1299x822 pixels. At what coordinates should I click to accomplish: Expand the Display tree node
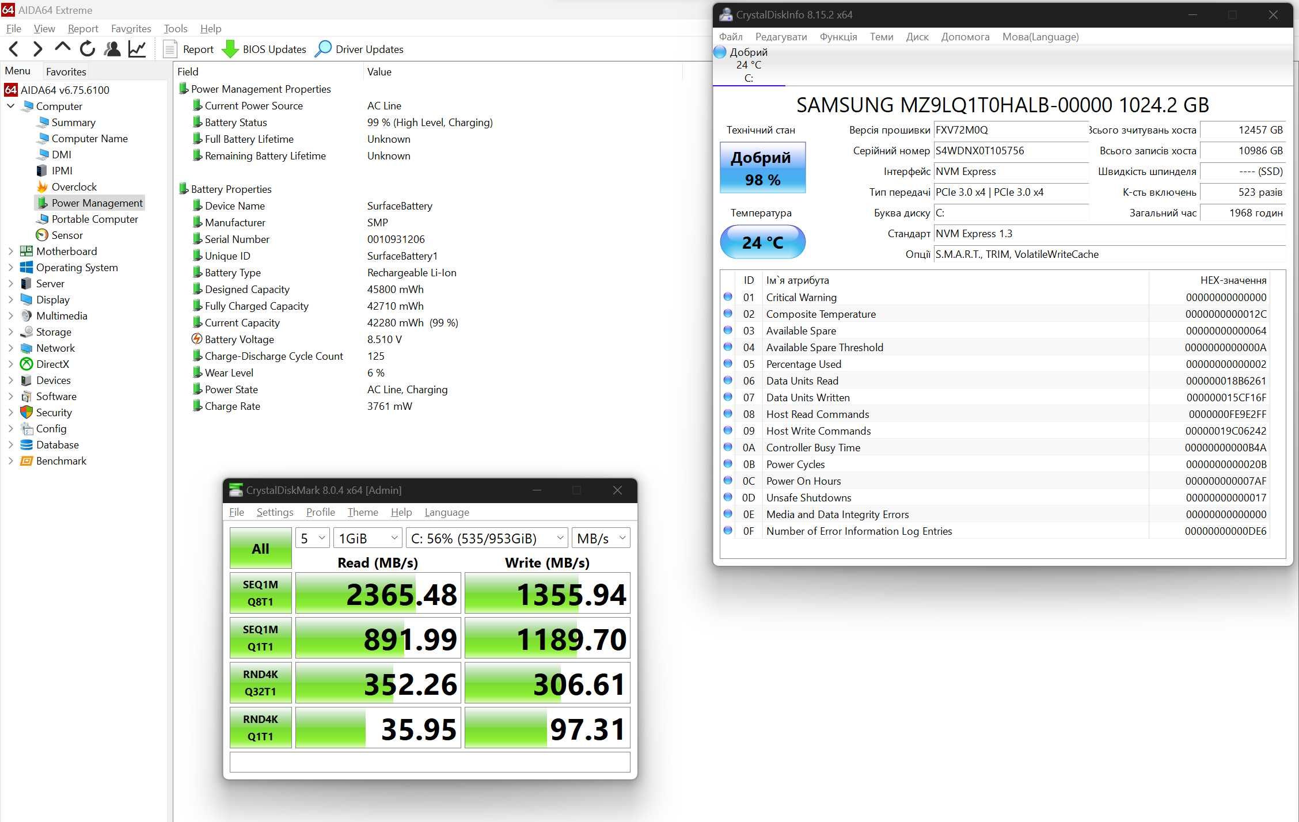pos(10,300)
